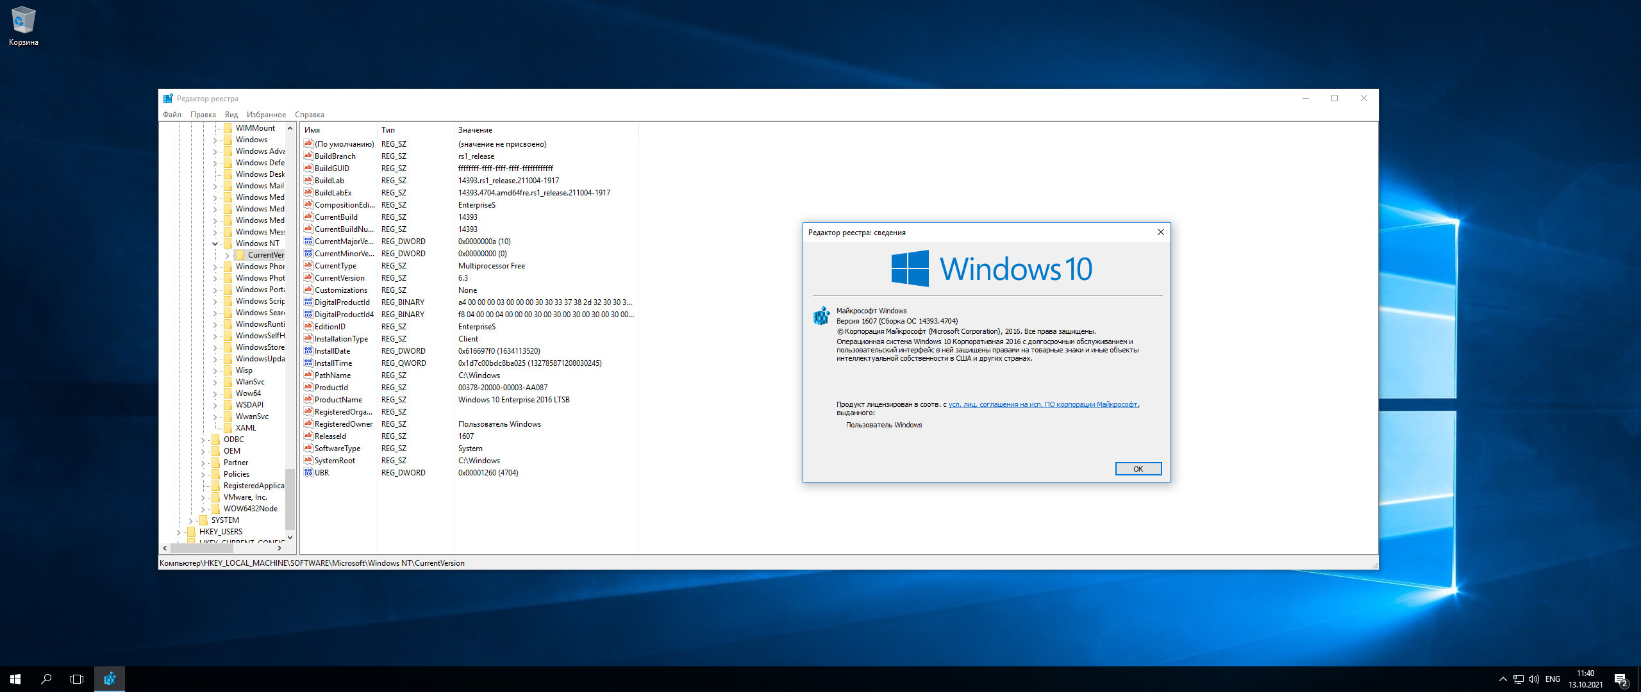Select the SystemRoot string icon
Viewport: 1641px width, 692px height.
[308, 460]
